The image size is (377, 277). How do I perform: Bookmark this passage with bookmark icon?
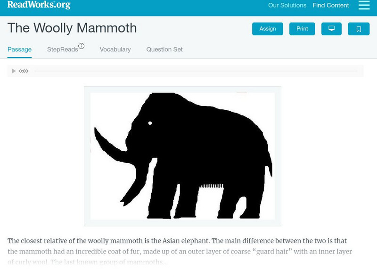tap(359, 29)
